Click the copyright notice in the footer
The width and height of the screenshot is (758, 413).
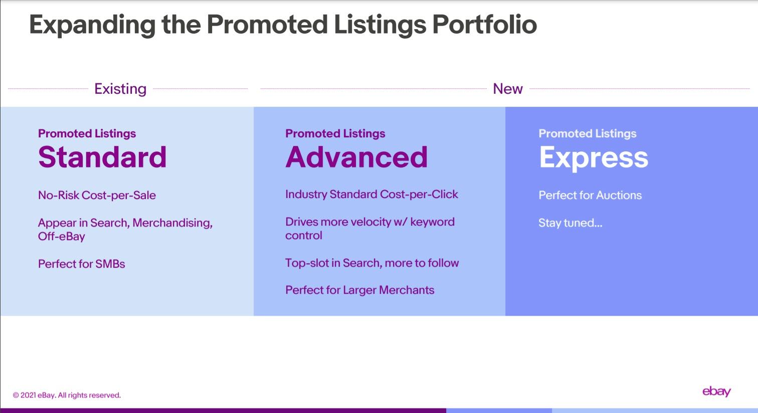pos(67,395)
